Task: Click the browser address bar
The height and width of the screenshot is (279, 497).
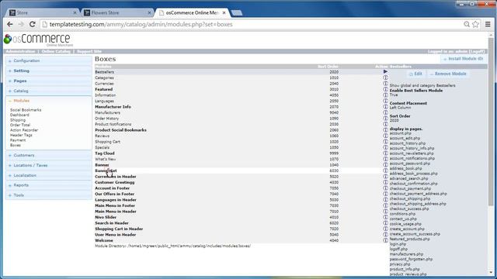Action: (x=254, y=24)
